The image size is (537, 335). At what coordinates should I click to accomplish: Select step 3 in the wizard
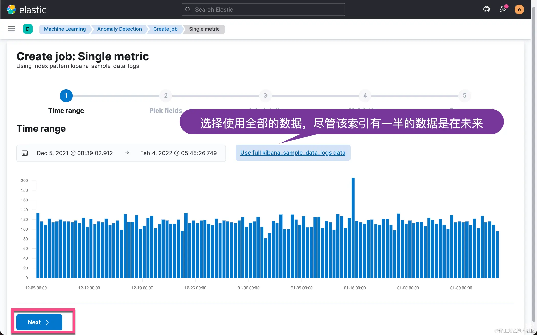(265, 96)
